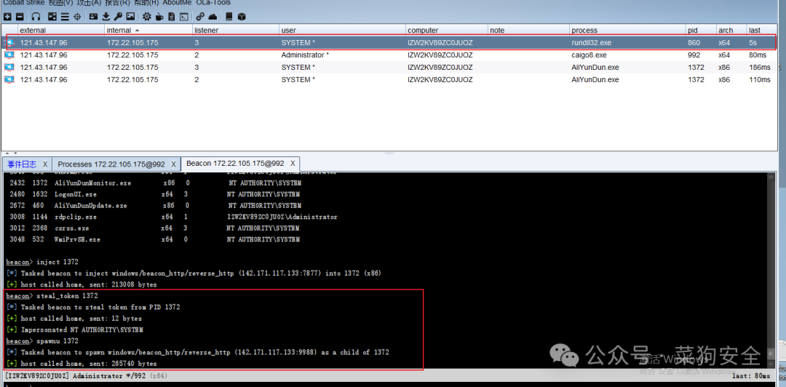Switch to session table view icon
This screenshot has height=387, width=786.
click(x=65, y=17)
